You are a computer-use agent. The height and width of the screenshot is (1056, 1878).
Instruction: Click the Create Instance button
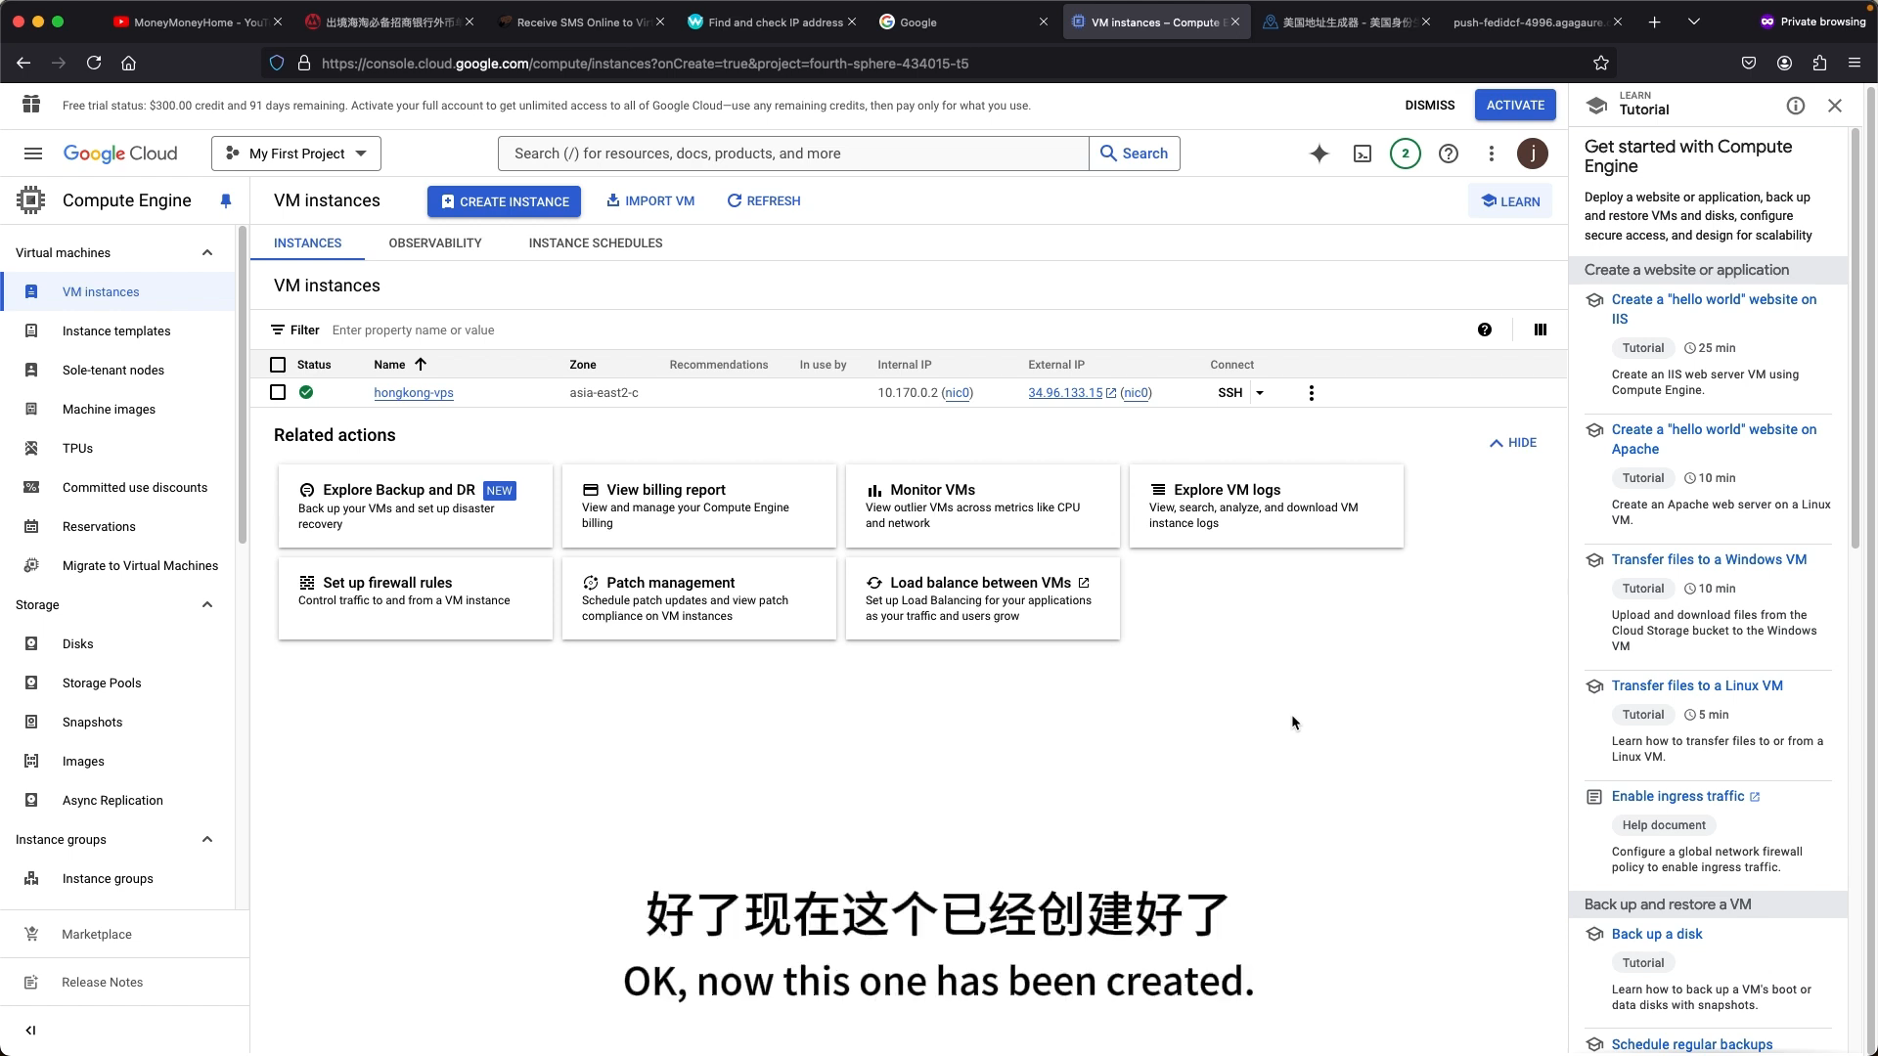tap(504, 201)
